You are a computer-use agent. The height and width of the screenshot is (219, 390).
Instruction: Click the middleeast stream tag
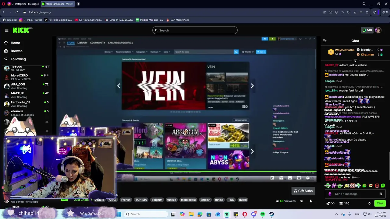tap(188, 200)
